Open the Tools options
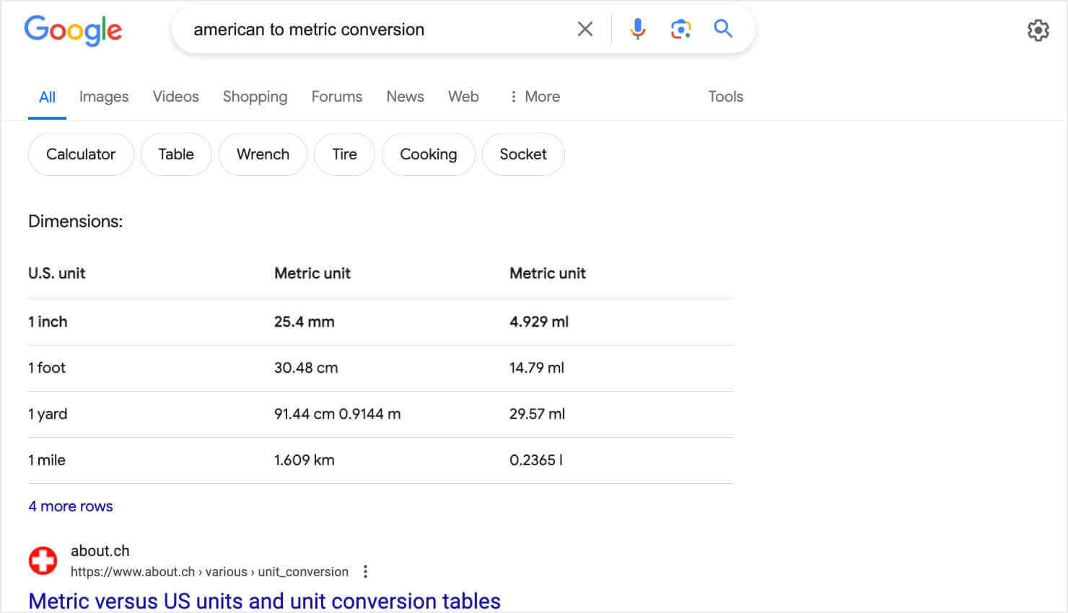Image resolution: width=1068 pixels, height=613 pixels. tap(725, 96)
